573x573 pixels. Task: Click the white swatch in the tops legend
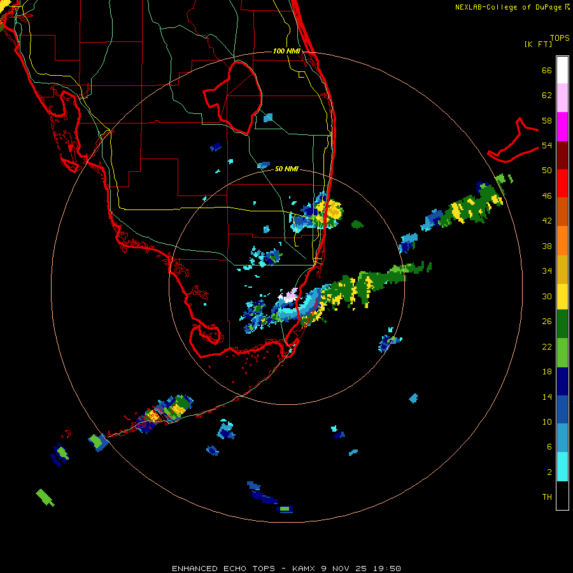[562, 70]
